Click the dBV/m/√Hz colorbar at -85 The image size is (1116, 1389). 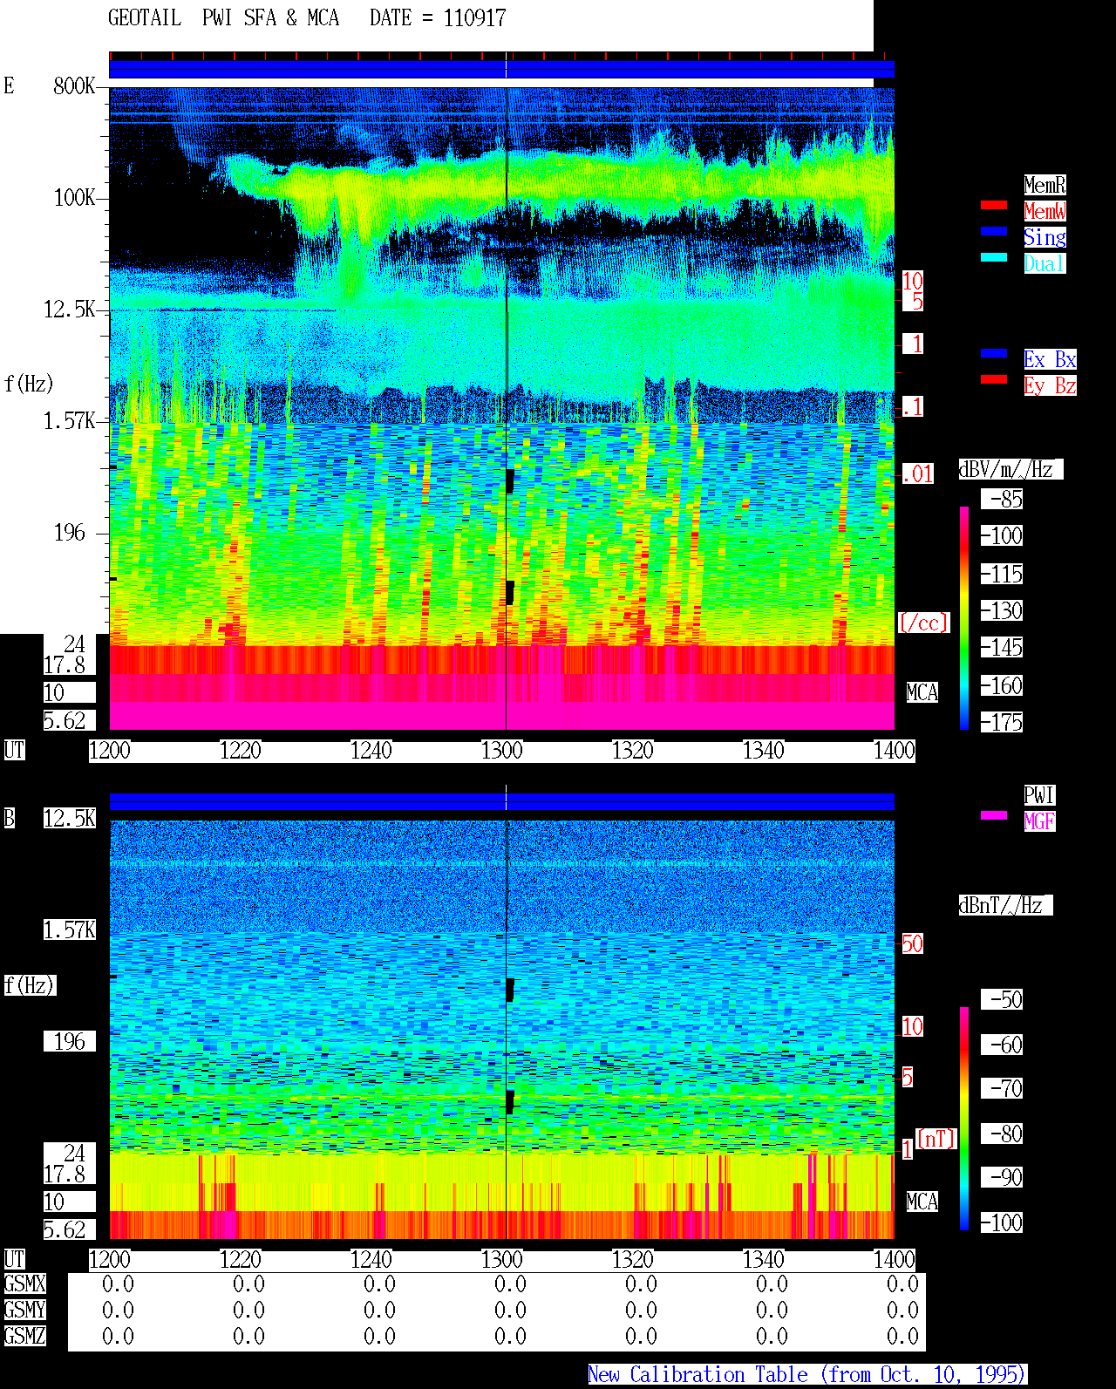[1003, 499]
